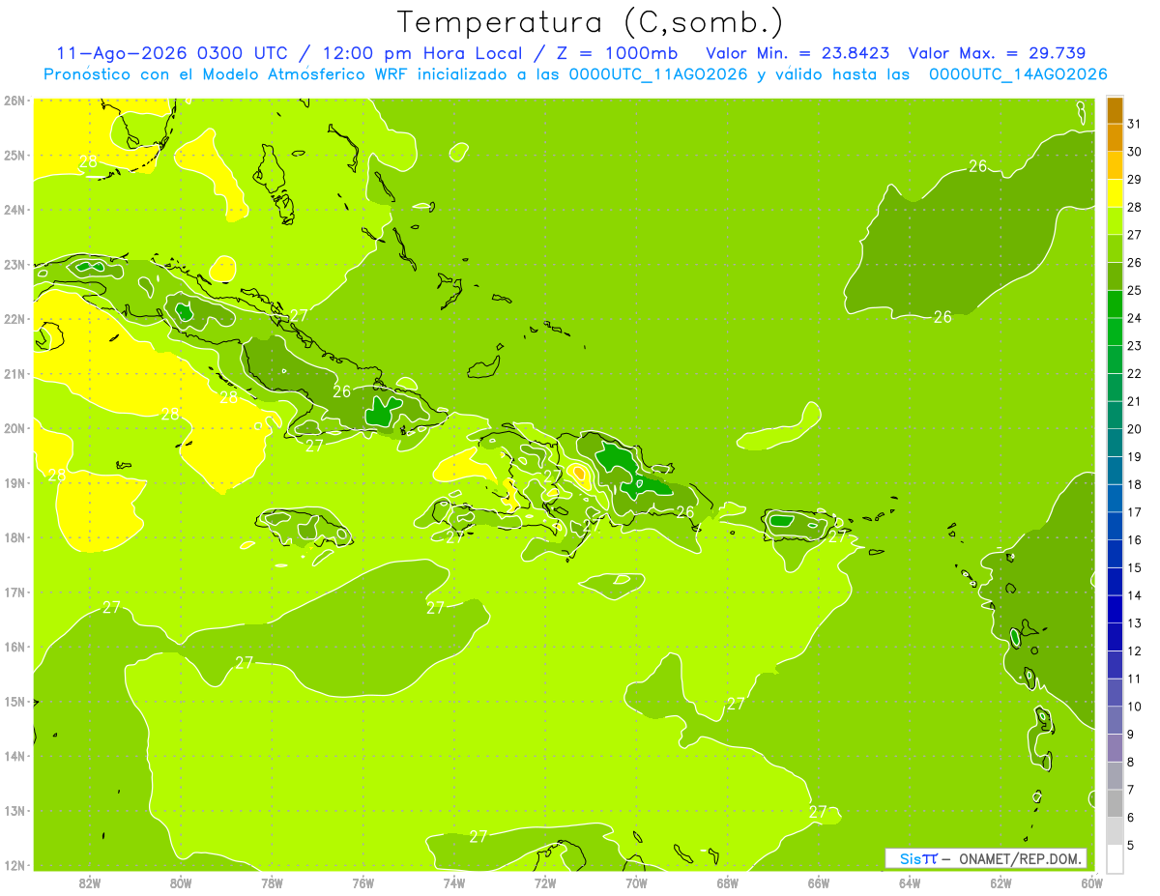Click the 20 label on the color scale
Screen dimensions: 1160x896
point(1134,429)
